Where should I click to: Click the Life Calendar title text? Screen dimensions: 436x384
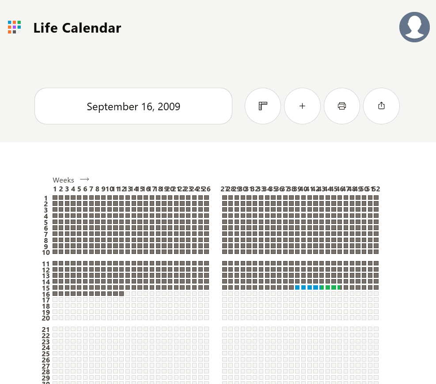click(77, 28)
